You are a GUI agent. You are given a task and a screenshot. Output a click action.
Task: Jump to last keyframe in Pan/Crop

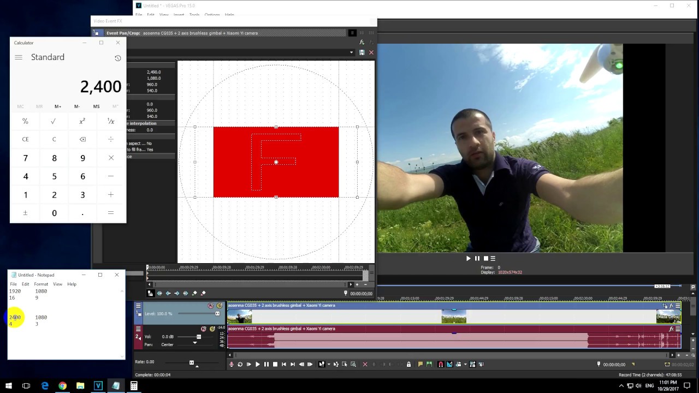[186, 294]
